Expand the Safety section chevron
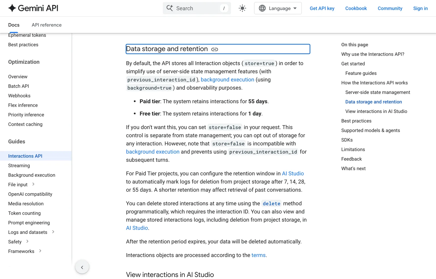Viewport: 436px width, 279px height. coord(27,241)
